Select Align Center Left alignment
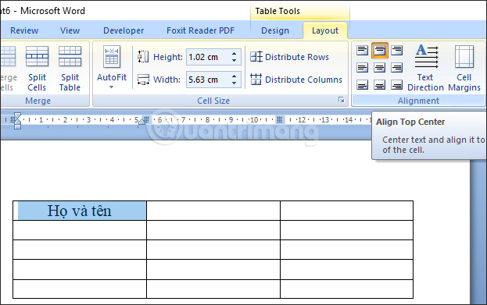This screenshot has height=305, width=487. (362, 68)
